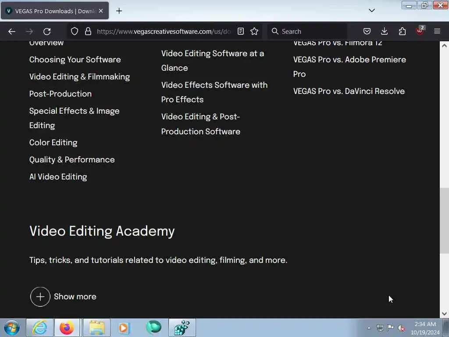The width and height of the screenshot is (449, 337).
Task: Open the Windows Start button
Action: 12,327
